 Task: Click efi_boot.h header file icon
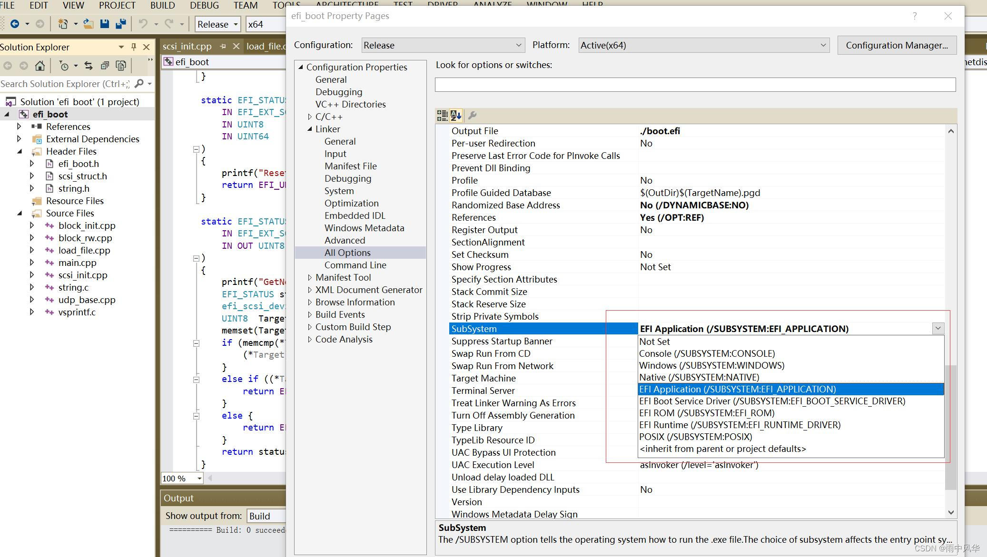pyautogui.click(x=49, y=164)
